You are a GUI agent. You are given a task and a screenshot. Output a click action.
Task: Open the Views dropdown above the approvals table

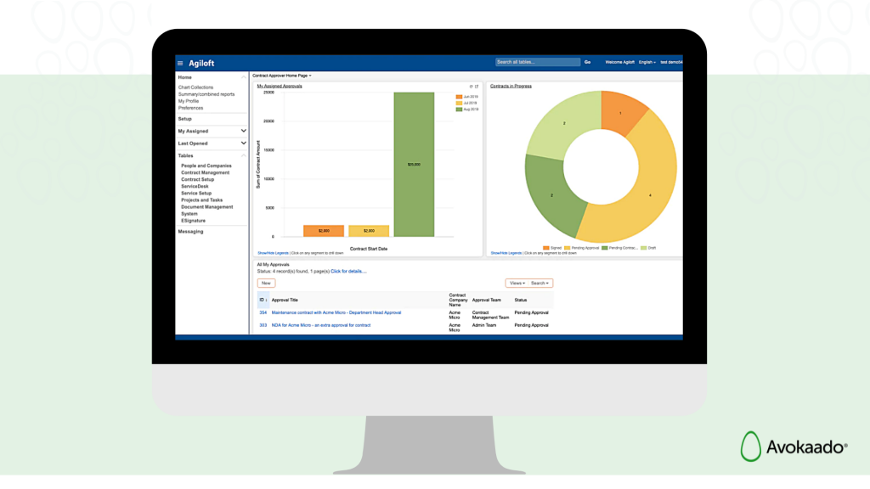(x=517, y=283)
